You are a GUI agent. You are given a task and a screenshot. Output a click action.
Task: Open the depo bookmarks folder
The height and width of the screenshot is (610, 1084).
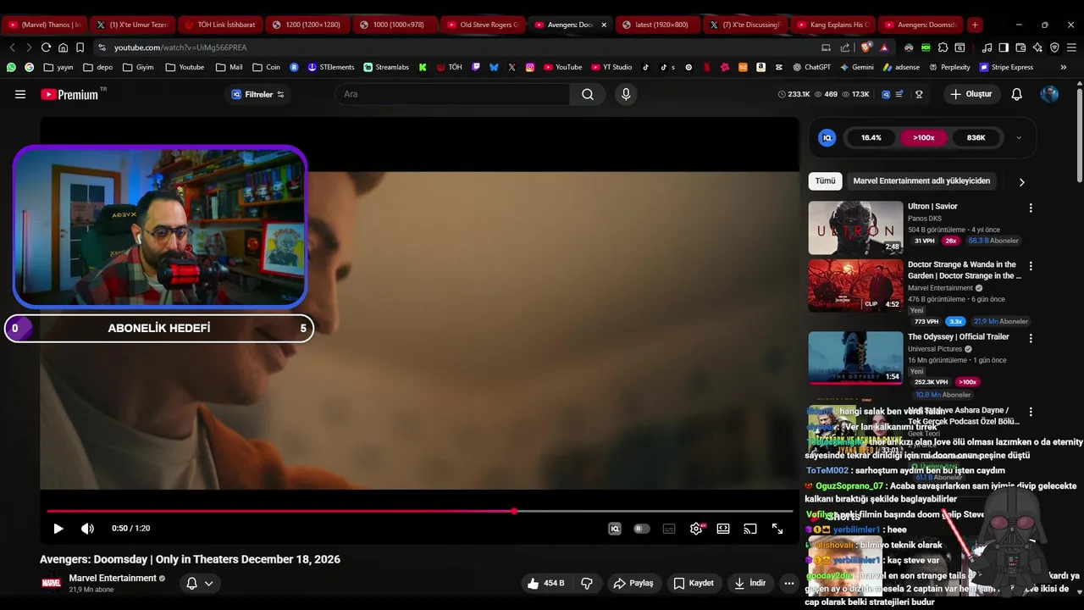(97, 67)
